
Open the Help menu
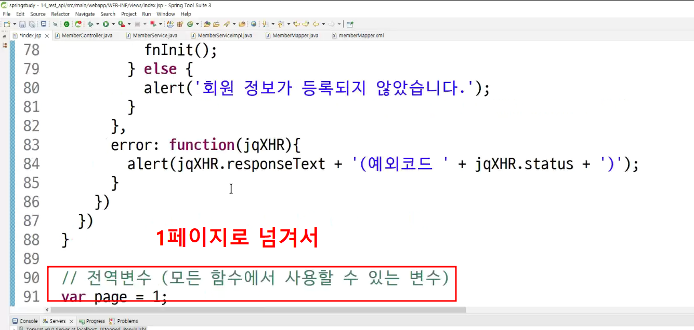pyautogui.click(x=186, y=14)
